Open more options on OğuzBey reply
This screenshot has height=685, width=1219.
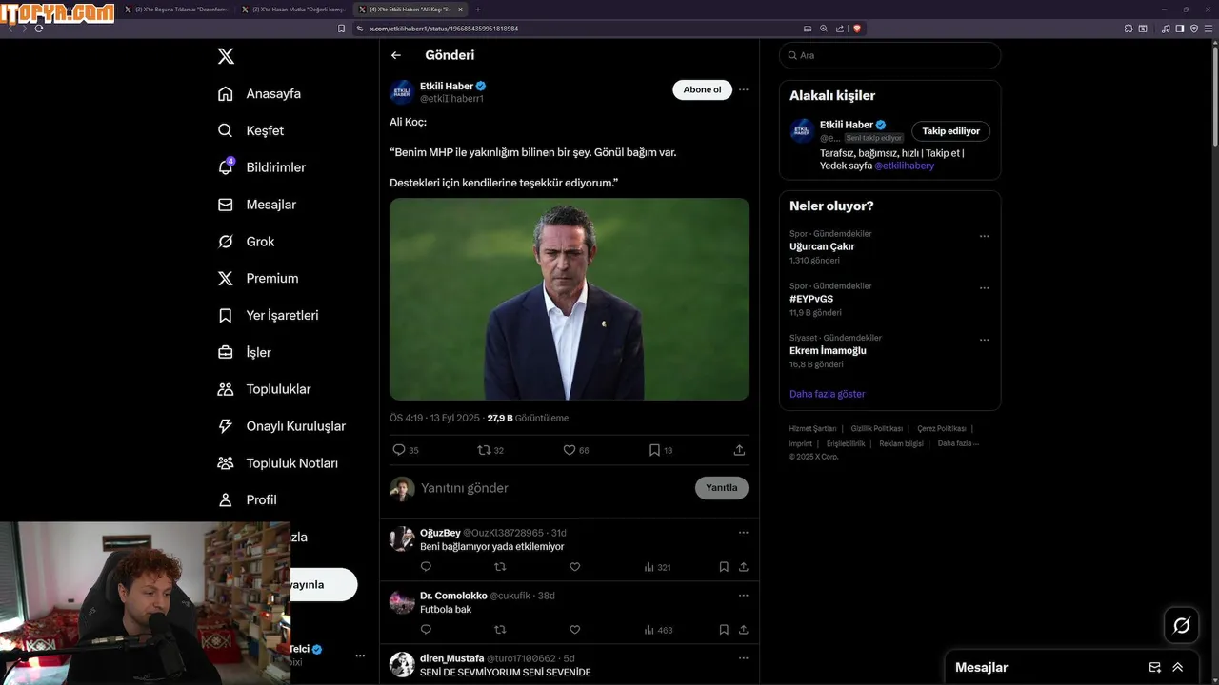[x=744, y=532]
